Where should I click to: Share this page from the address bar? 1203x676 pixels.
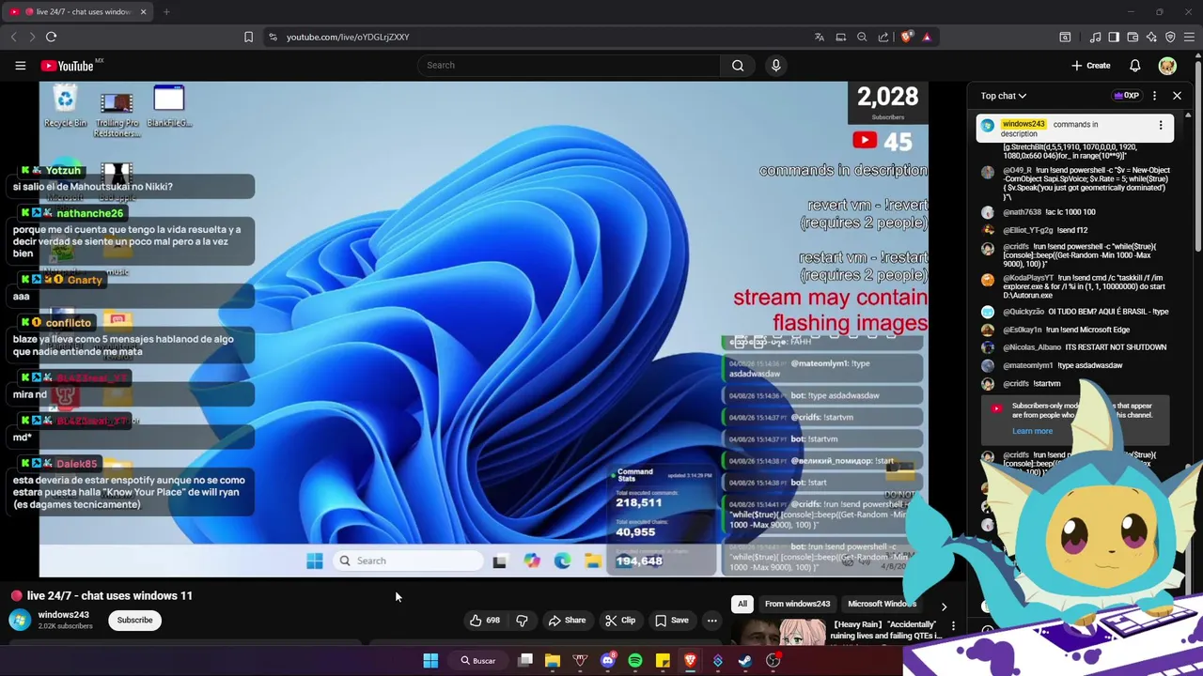pos(883,37)
